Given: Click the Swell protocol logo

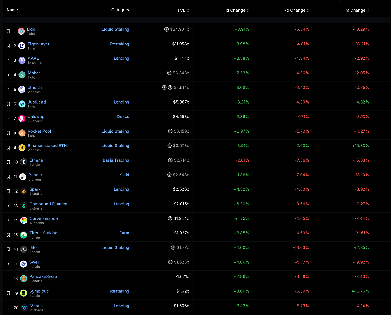Looking at the screenshot, I should [x=23, y=264].
